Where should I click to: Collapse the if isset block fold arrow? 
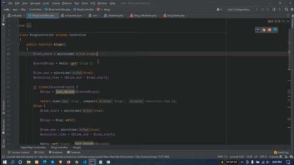coord(18,87)
